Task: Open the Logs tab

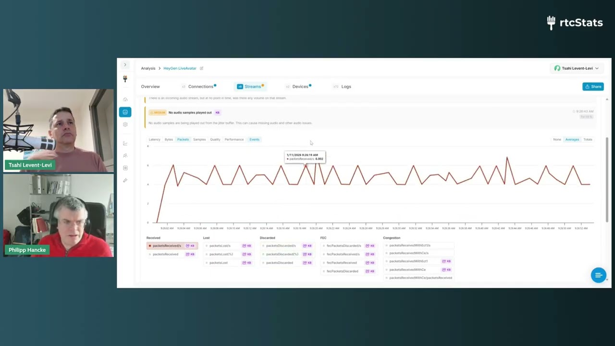Action: click(x=346, y=86)
